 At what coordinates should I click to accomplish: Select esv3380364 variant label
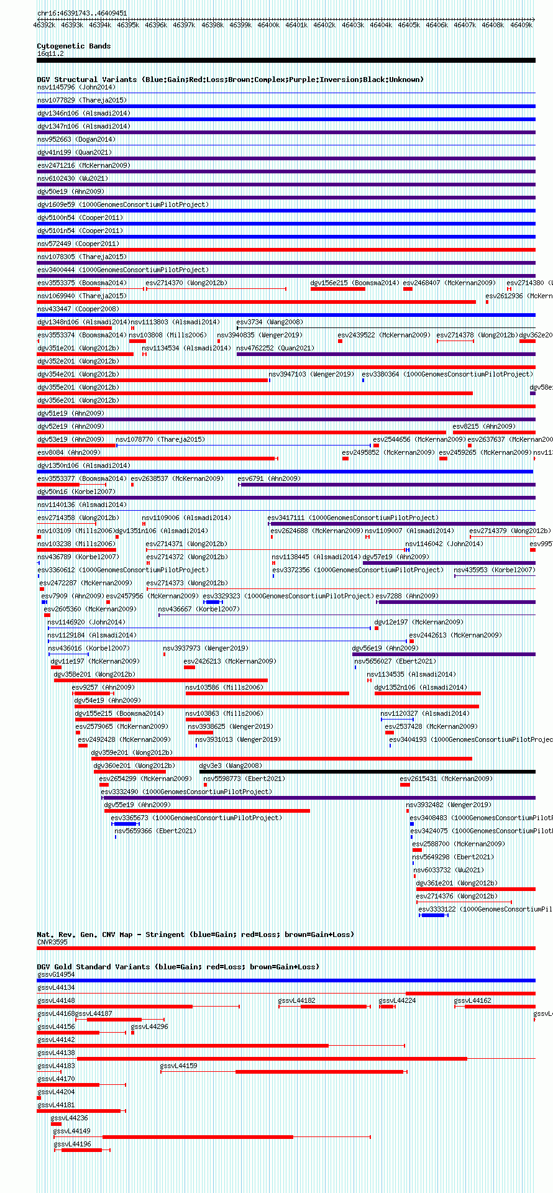447,374
